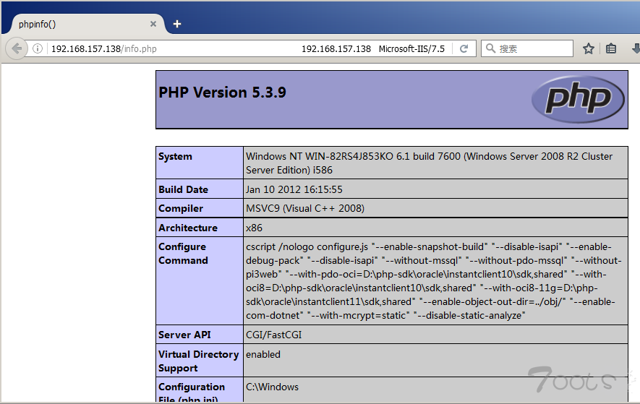Click the PHP logo image

578,99
